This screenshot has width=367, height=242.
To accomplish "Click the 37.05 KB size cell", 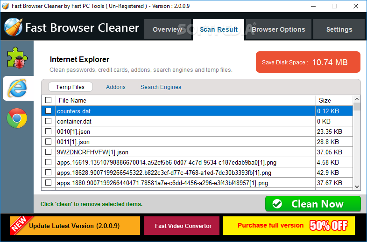I will [334, 152].
